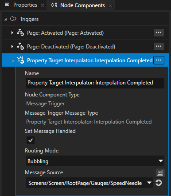171x196 pixels.
Task: Click the Message Trigger Message Type value
Action: click(89, 122)
